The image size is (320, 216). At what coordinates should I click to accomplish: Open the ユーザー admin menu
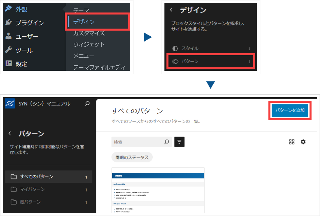pos(27,37)
